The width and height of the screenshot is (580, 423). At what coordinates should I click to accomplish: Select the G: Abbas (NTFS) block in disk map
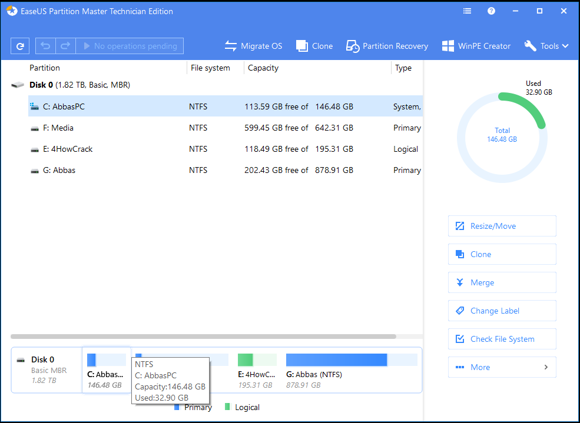point(352,370)
